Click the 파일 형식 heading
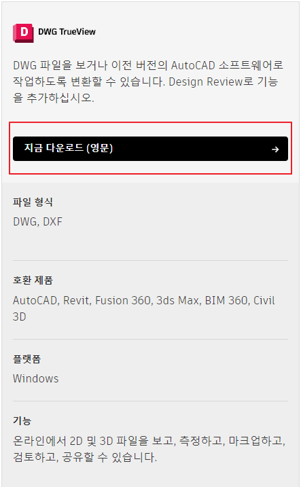This screenshot has width=301, height=487. tap(33, 202)
